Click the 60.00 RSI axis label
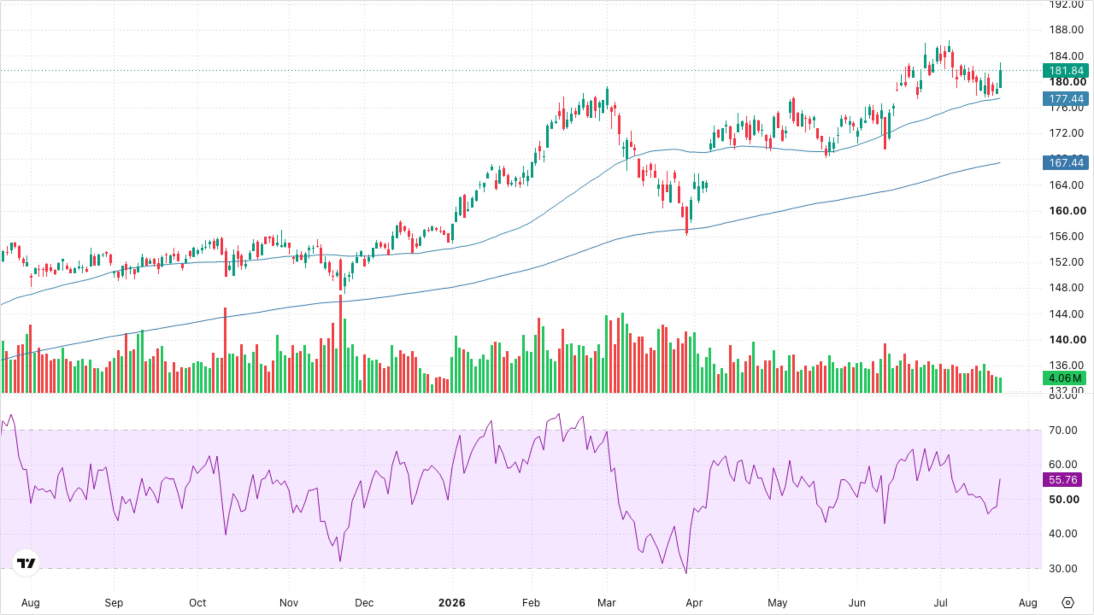The width and height of the screenshot is (1094, 615). click(x=1063, y=465)
